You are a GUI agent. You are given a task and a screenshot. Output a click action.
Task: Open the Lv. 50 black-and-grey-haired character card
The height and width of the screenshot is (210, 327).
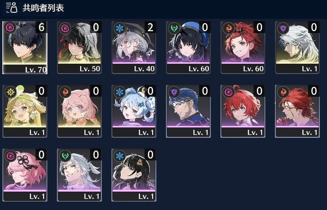pos(79,48)
